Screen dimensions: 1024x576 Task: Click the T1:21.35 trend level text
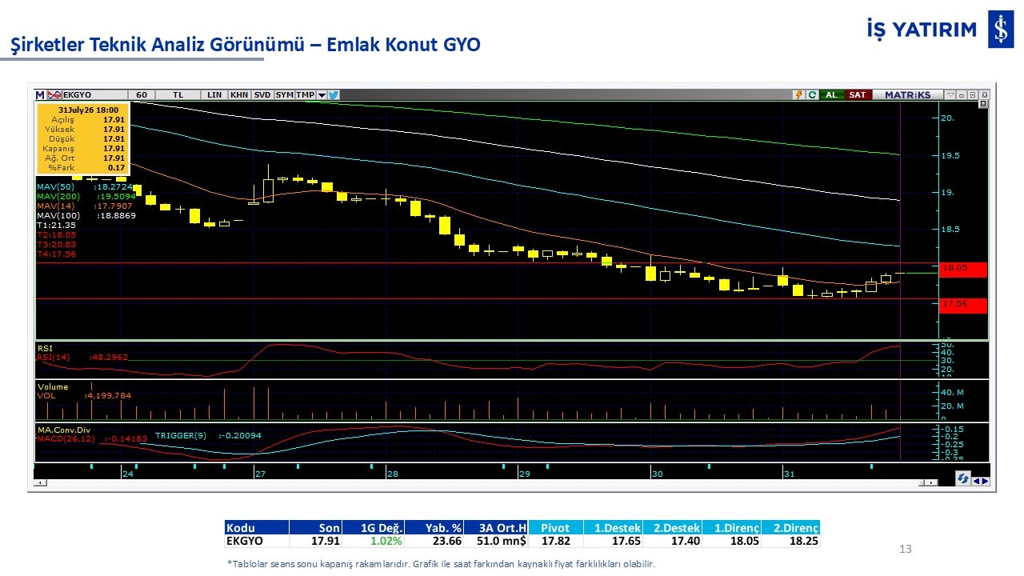[56, 226]
